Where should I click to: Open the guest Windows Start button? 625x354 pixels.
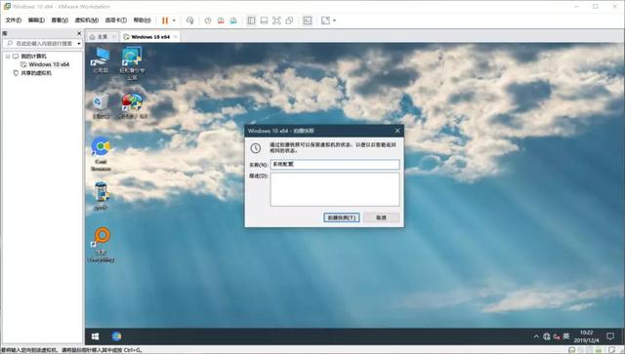click(x=95, y=336)
